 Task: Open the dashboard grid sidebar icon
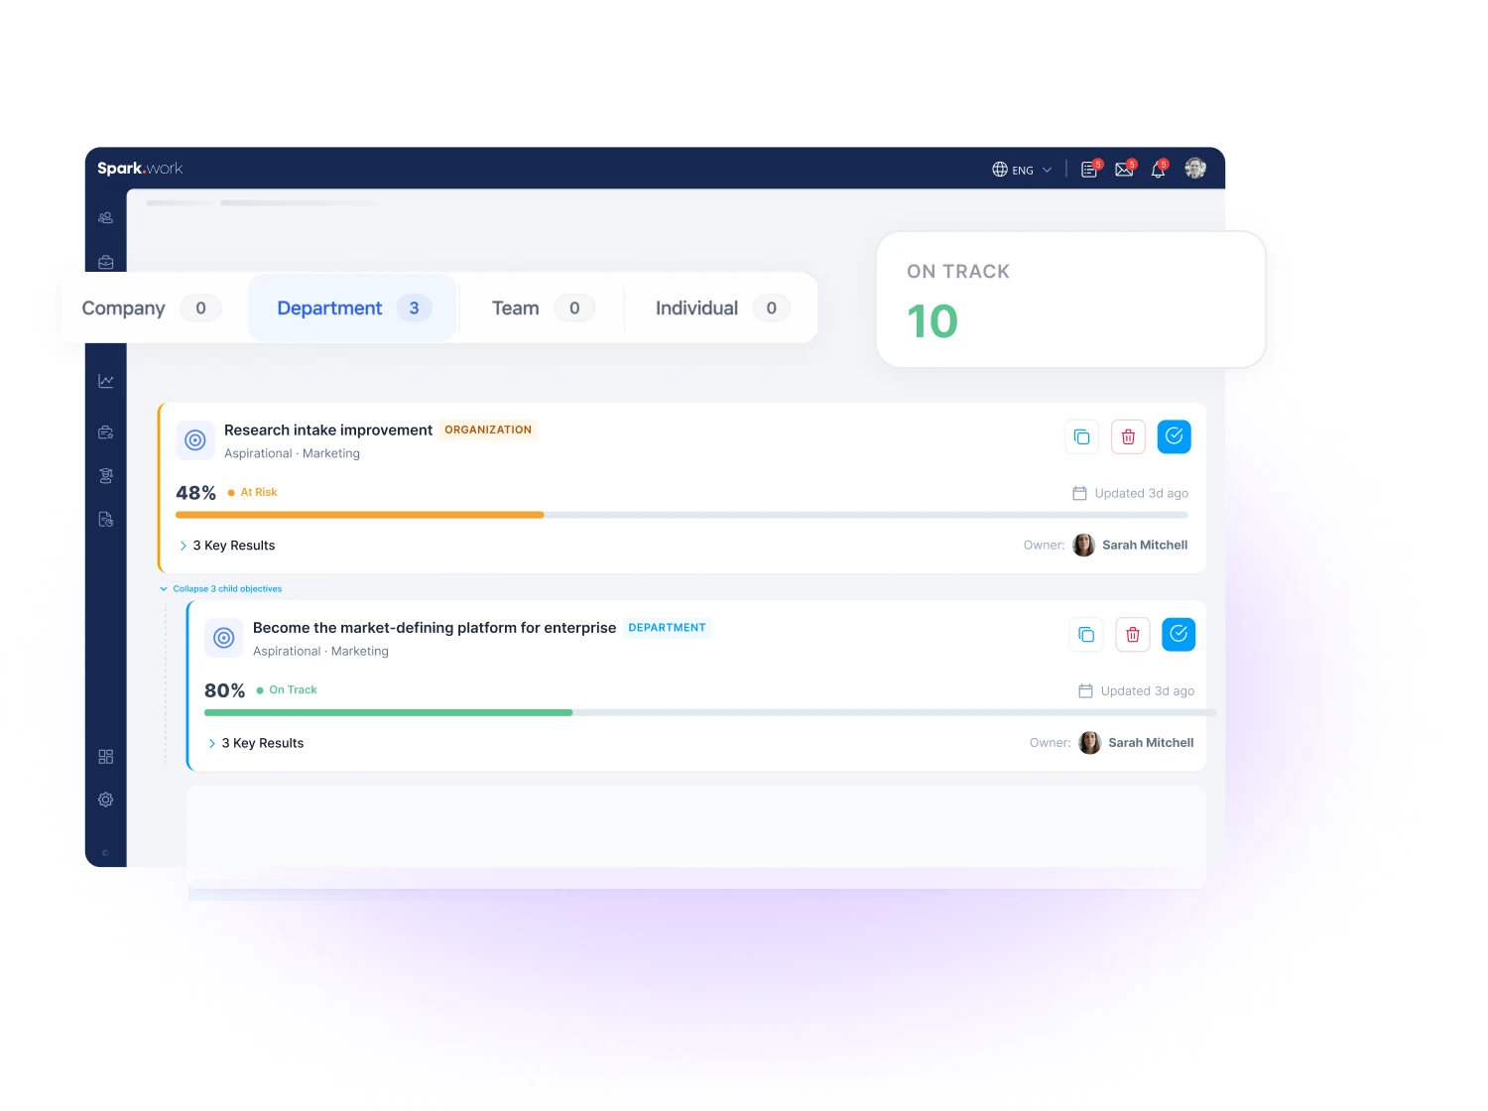106,757
